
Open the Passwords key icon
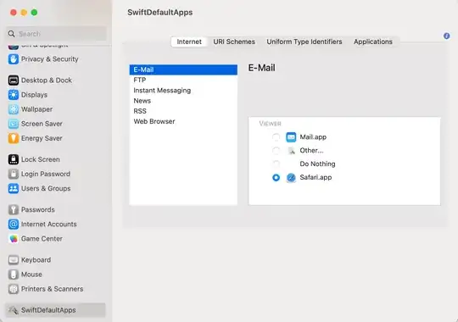(x=14, y=209)
